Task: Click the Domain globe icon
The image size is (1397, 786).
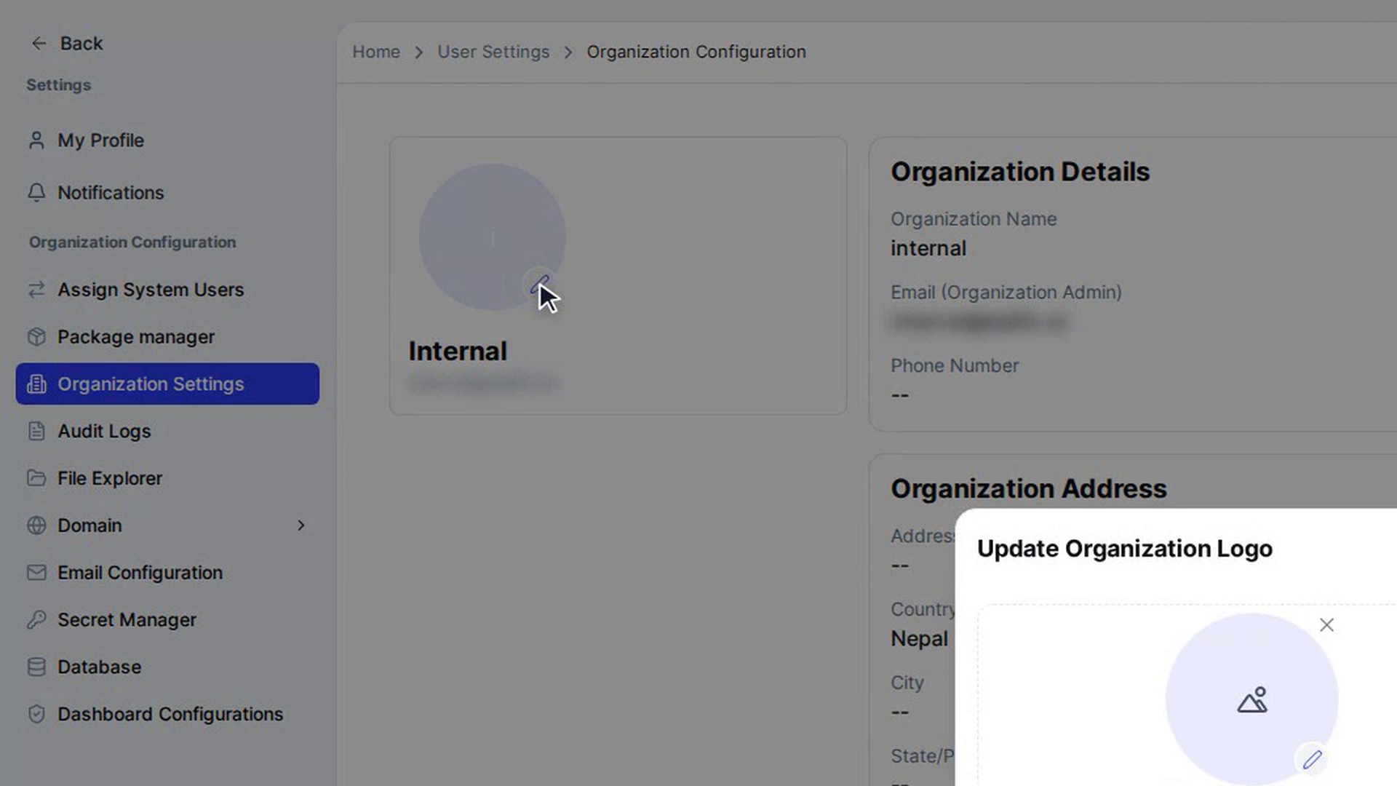Action: [x=36, y=525]
